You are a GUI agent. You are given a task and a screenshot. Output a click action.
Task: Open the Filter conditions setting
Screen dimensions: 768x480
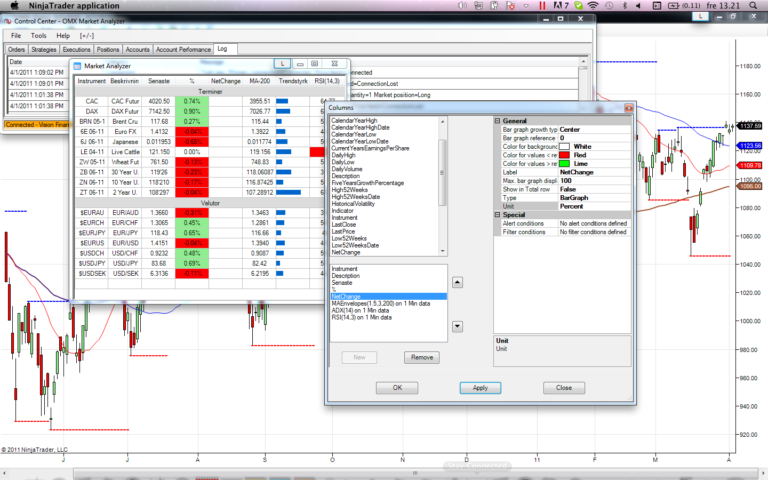tap(594, 232)
